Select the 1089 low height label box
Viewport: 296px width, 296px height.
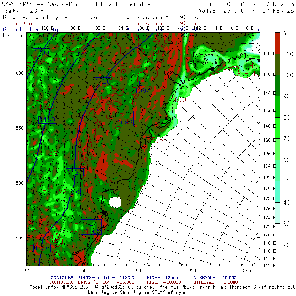(x=123, y=118)
